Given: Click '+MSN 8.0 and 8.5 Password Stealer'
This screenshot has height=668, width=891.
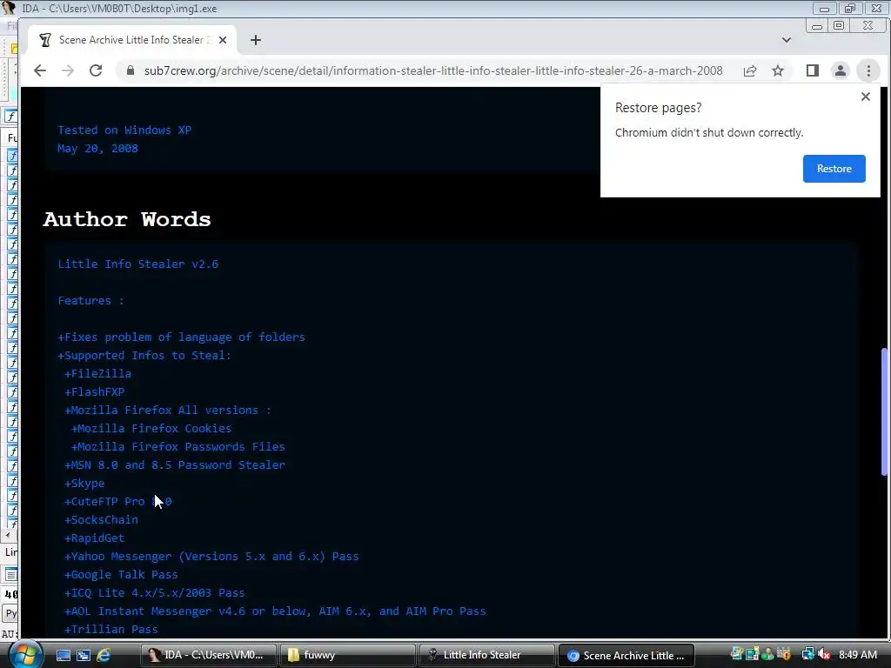Looking at the screenshot, I should click(174, 465).
